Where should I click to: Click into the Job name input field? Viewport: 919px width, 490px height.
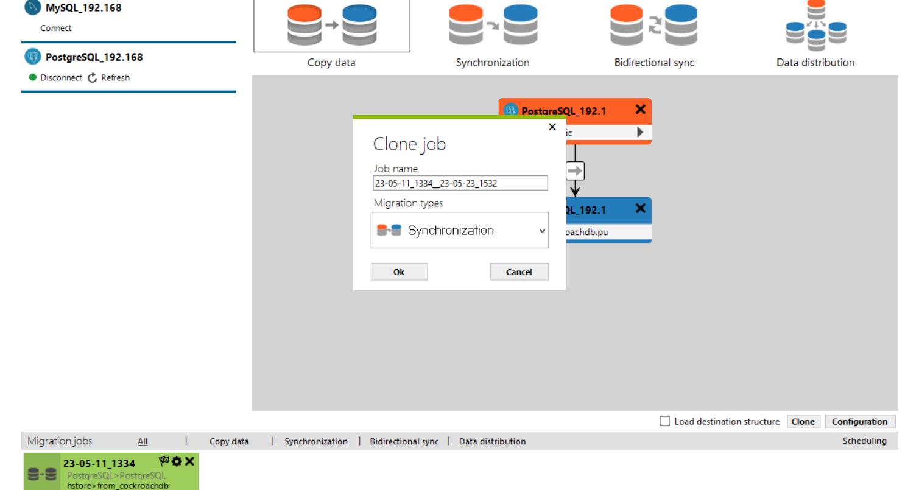coord(460,183)
